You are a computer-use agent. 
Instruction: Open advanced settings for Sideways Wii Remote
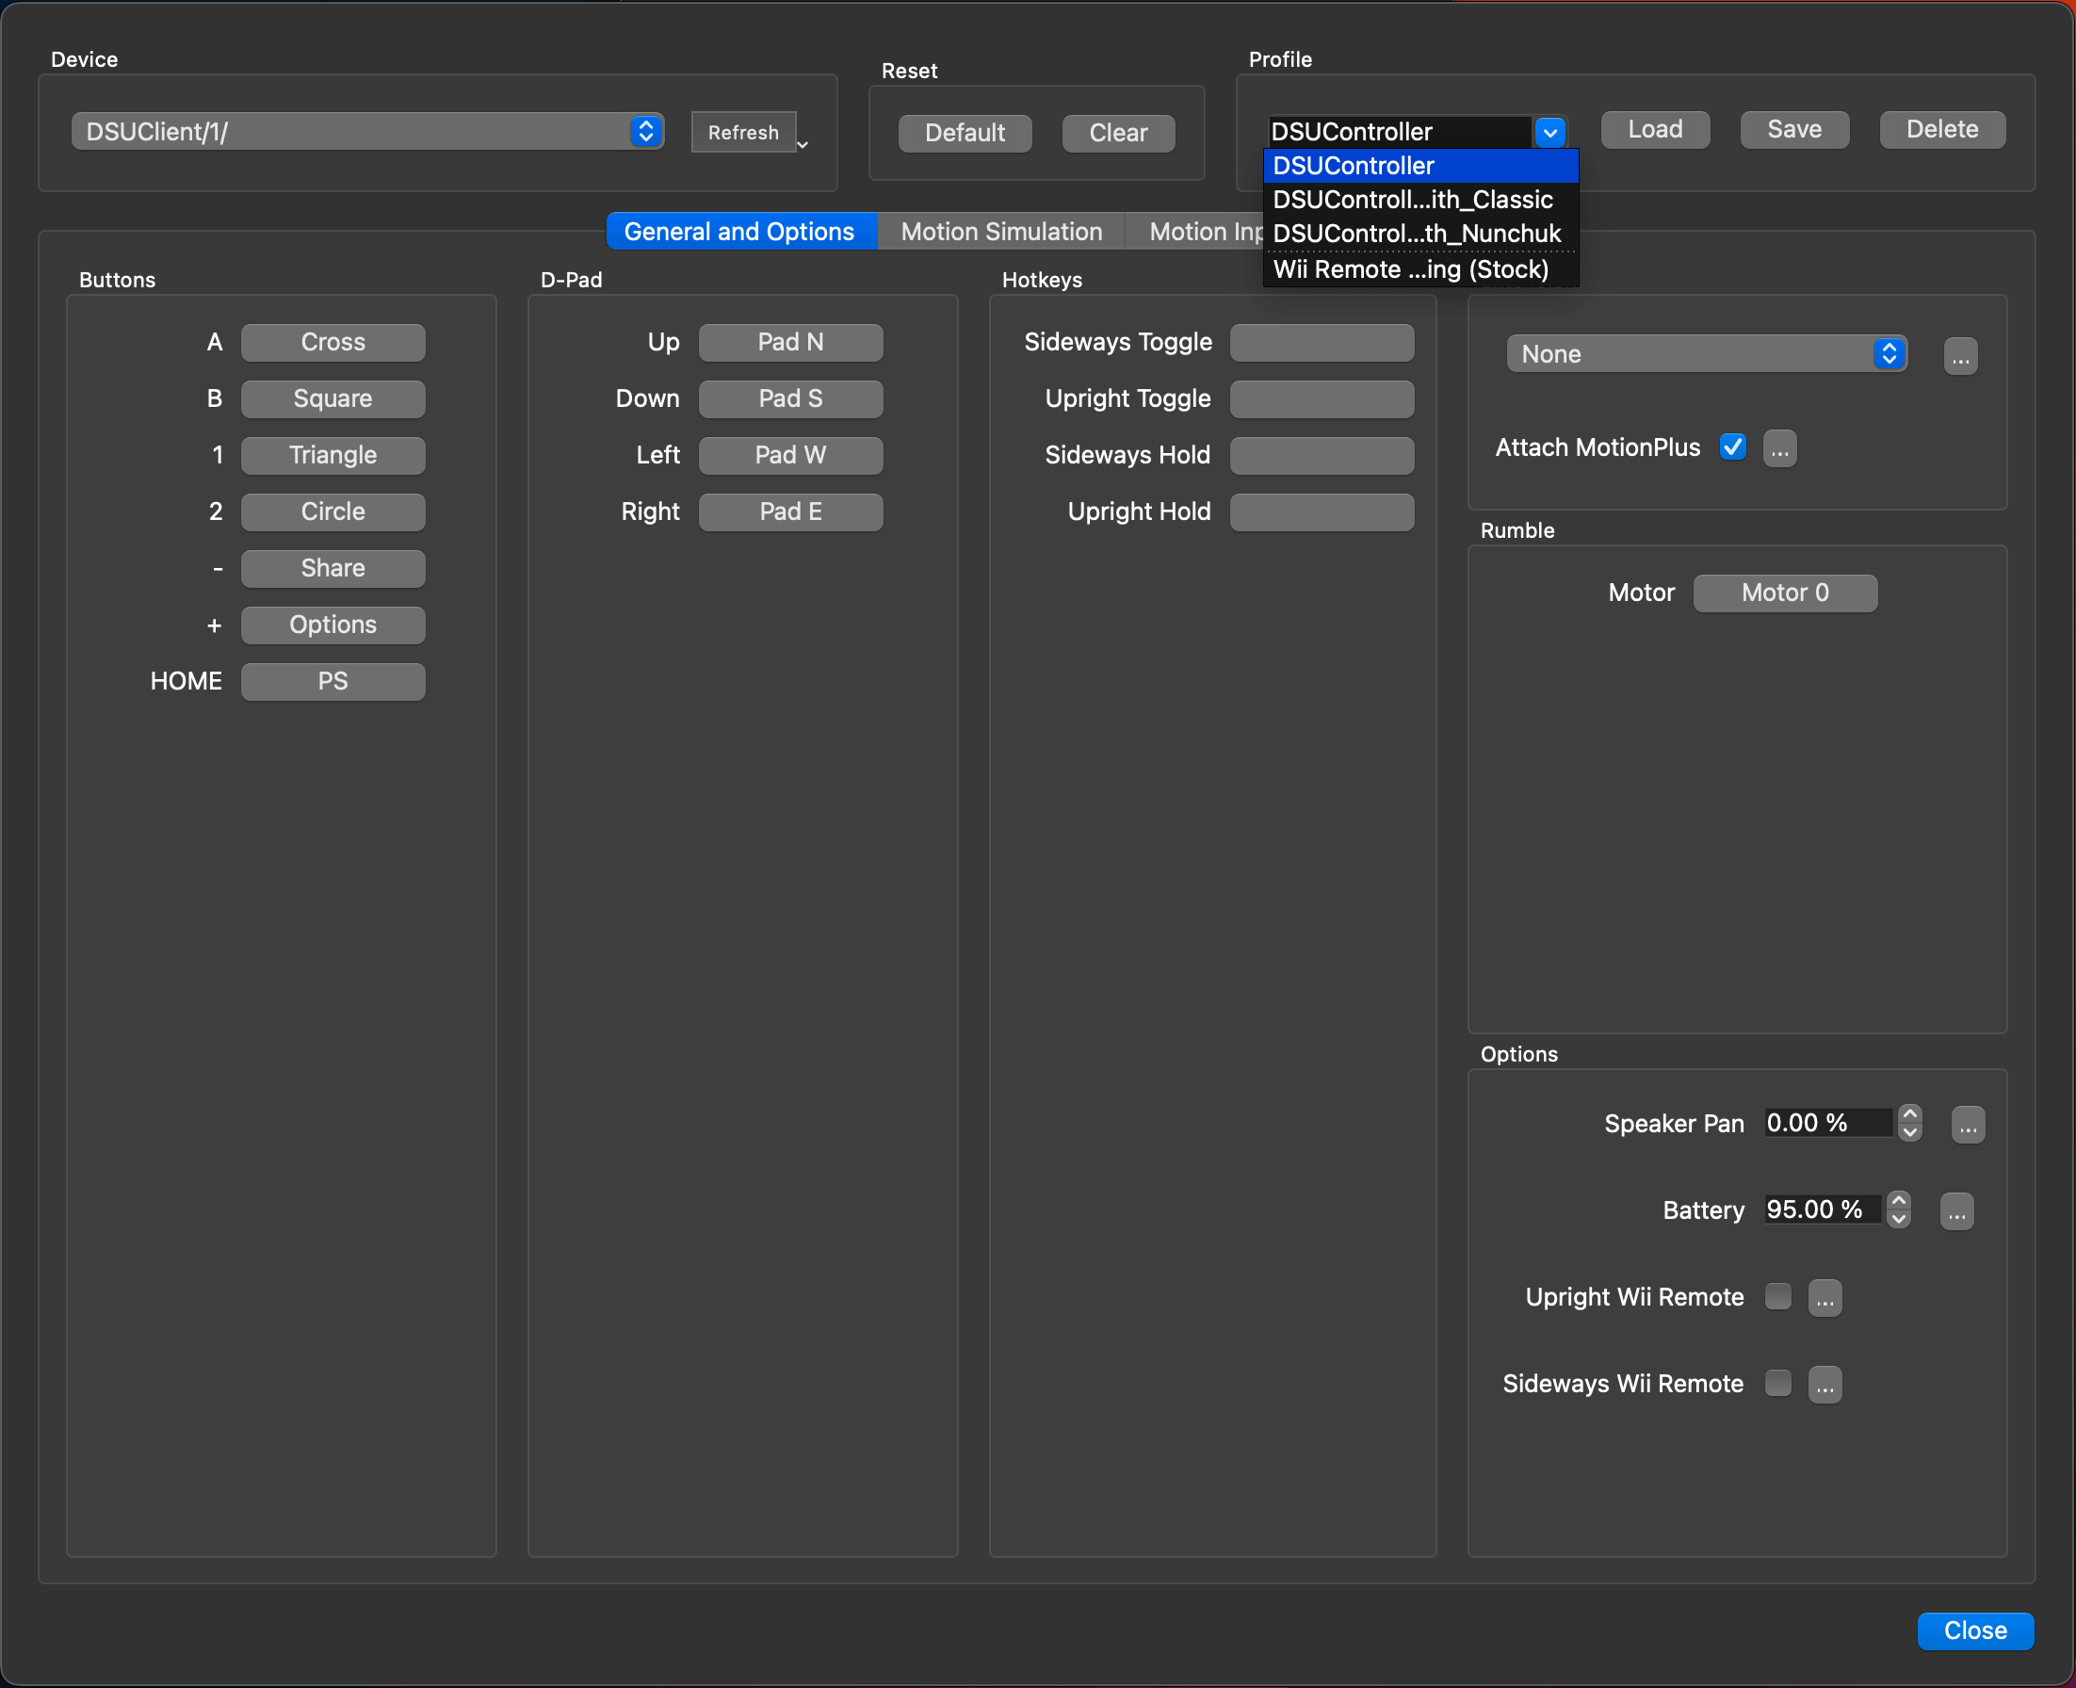(x=1825, y=1384)
